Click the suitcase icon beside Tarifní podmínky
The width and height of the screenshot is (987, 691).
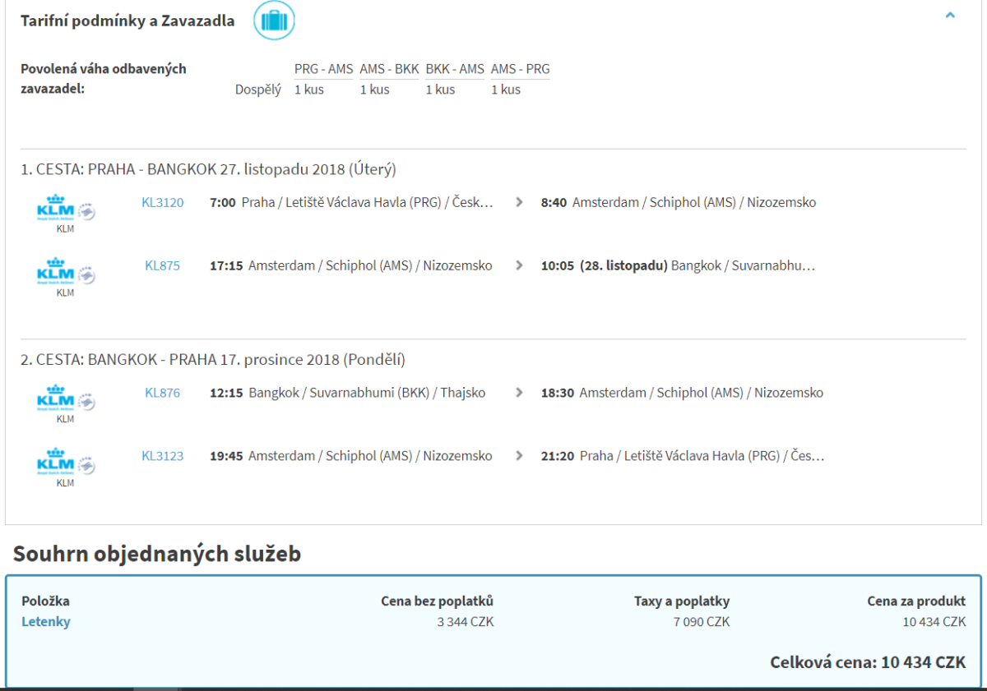click(x=274, y=21)
